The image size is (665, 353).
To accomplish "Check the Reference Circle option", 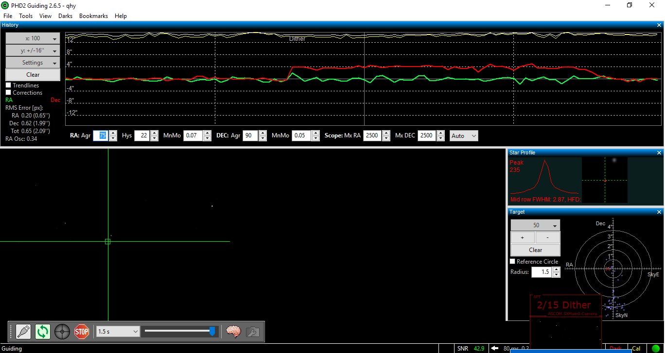I will pos(512,262).
